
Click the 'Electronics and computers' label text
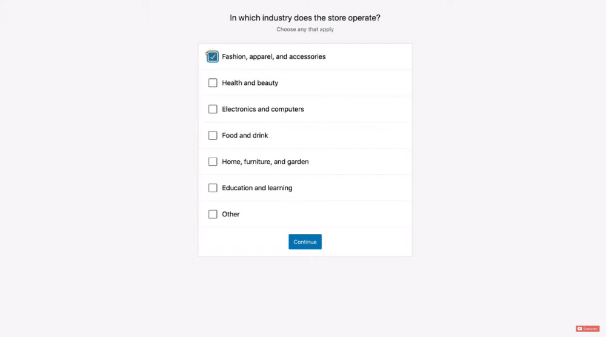click(x=263, y=109)
